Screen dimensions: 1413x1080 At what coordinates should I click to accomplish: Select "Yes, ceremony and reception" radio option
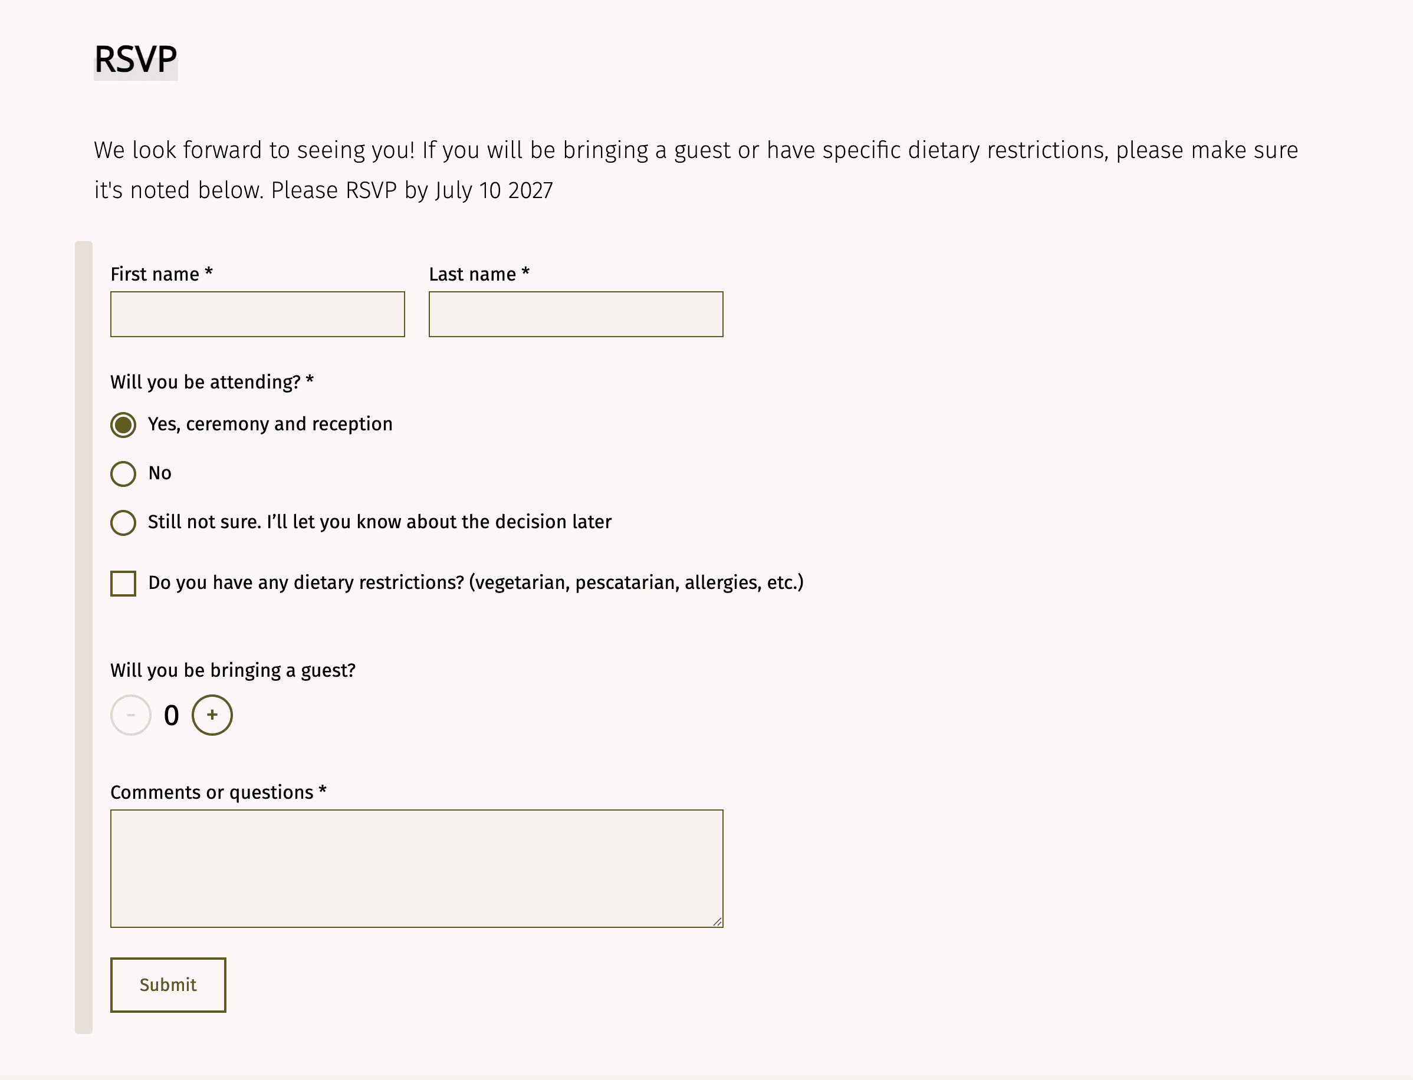coord(123,425)
